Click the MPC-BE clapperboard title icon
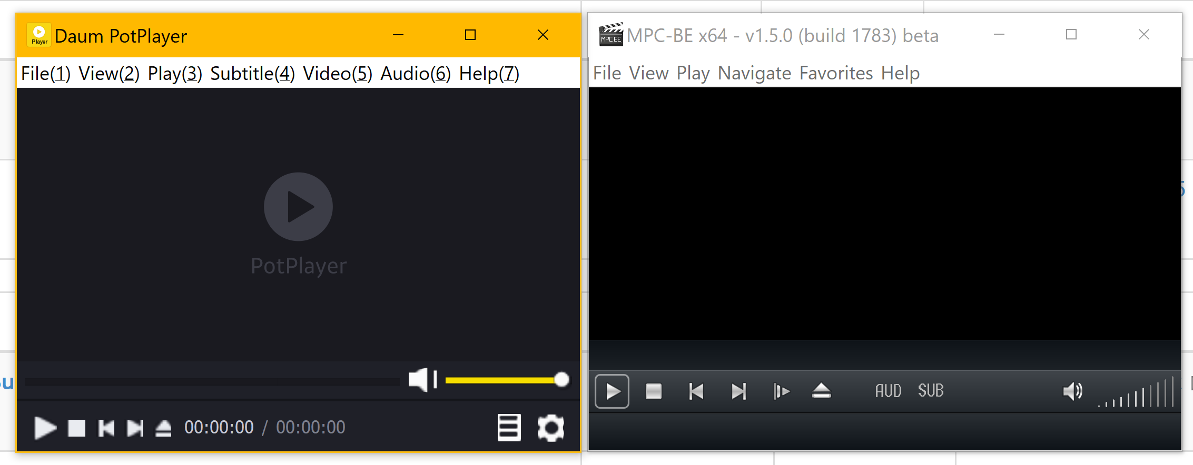Viewport: 1193px width, 465px height. click(x=611, y=35)
